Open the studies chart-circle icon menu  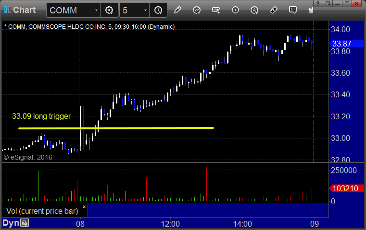[197, 10]
